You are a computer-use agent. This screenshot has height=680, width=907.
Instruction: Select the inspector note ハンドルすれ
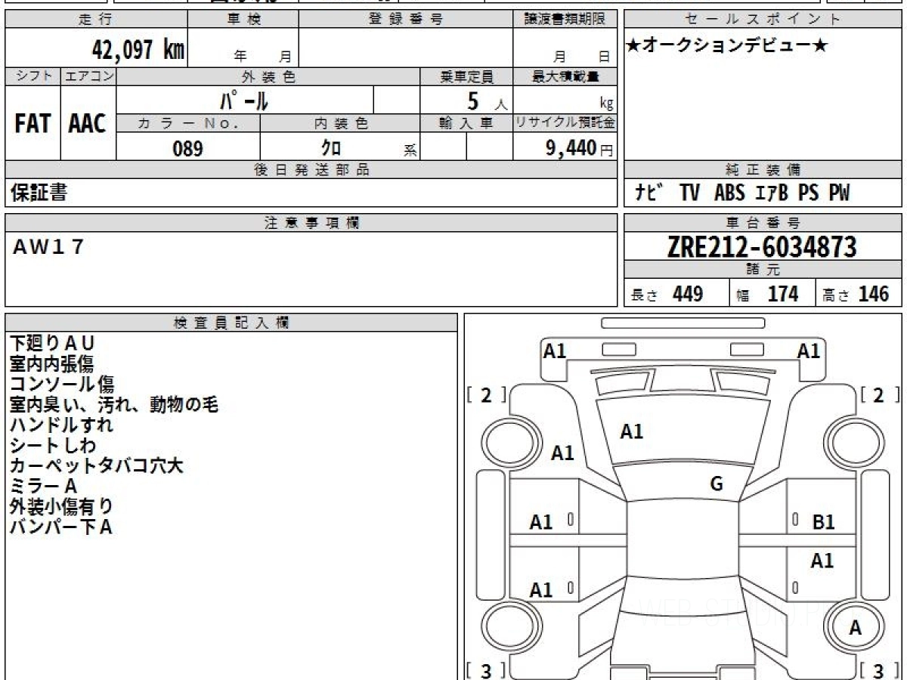point(62,425)
